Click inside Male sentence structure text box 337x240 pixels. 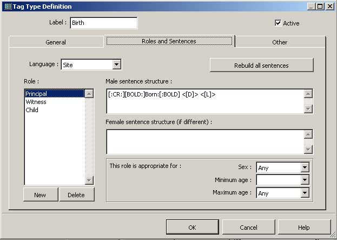205,101
